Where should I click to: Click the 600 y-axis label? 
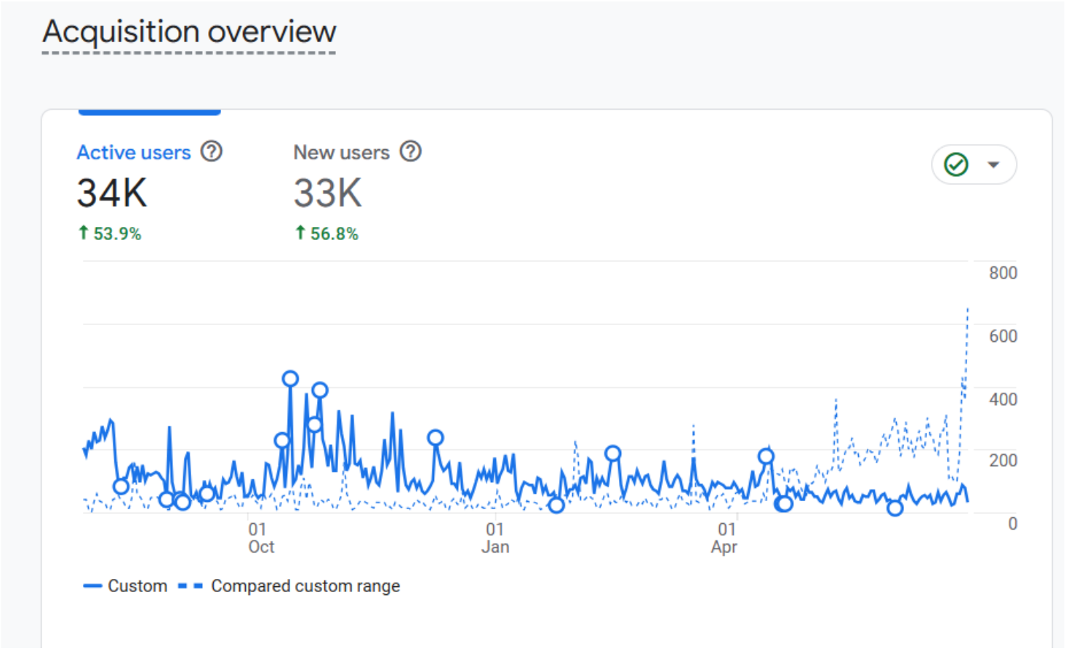coord(1003,336)
